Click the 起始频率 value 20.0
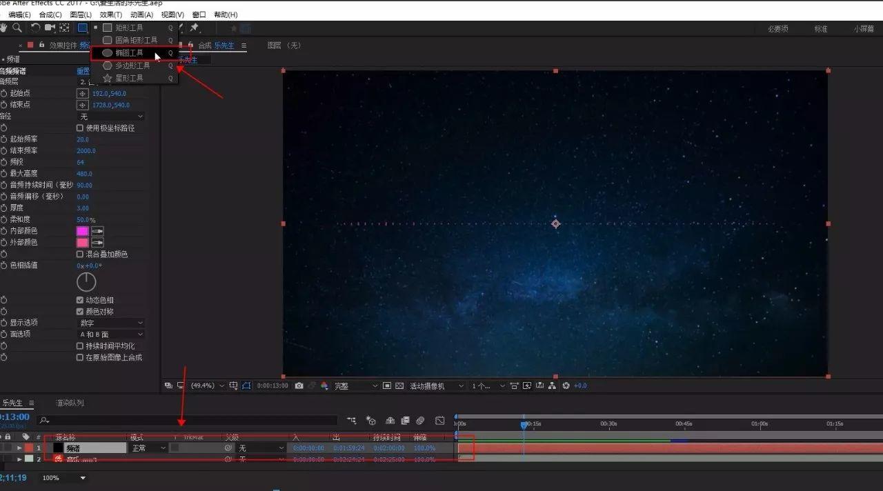This screenshot has width=883, height=491. (x=83, y=139)
